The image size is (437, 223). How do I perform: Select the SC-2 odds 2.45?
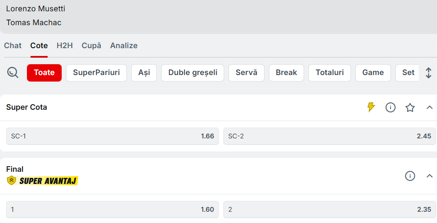[x=329, y=136]
